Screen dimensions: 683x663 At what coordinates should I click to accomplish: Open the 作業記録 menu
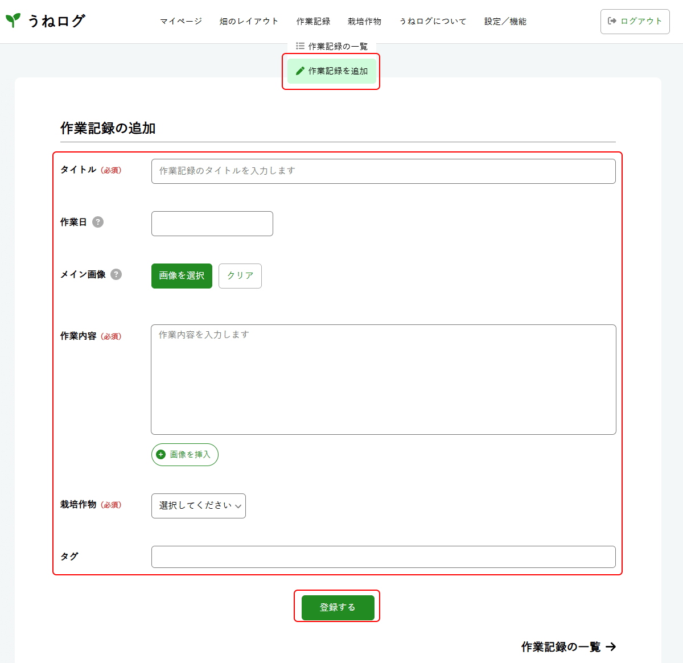(314, 22)
